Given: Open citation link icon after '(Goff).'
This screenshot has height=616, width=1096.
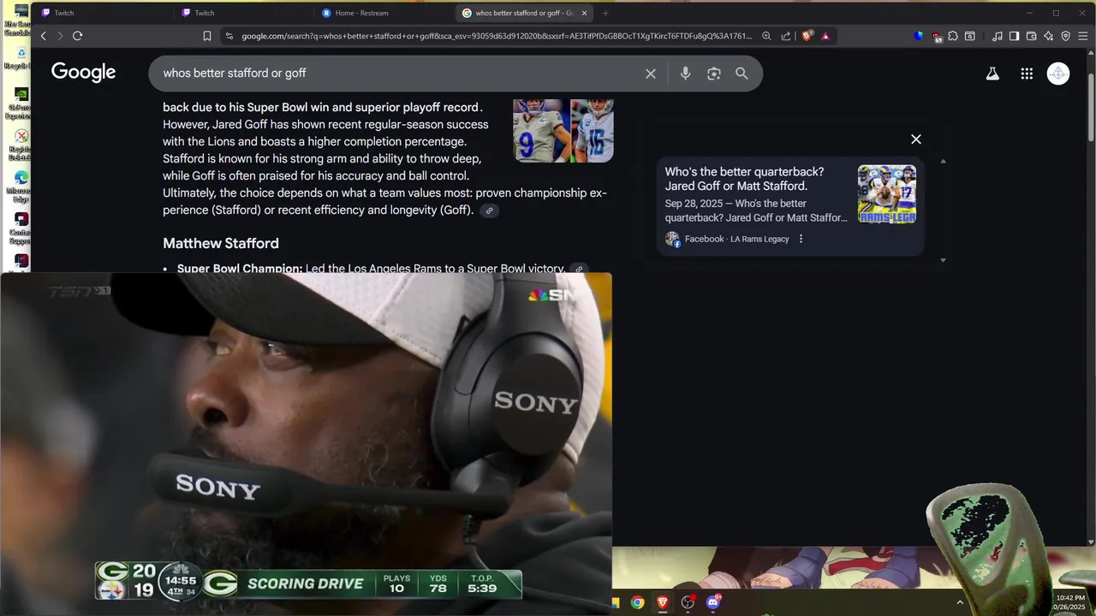Looking at the screenshot, I should click(489, 210).
